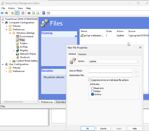Select the Computer Configuration node

[22, 23]
